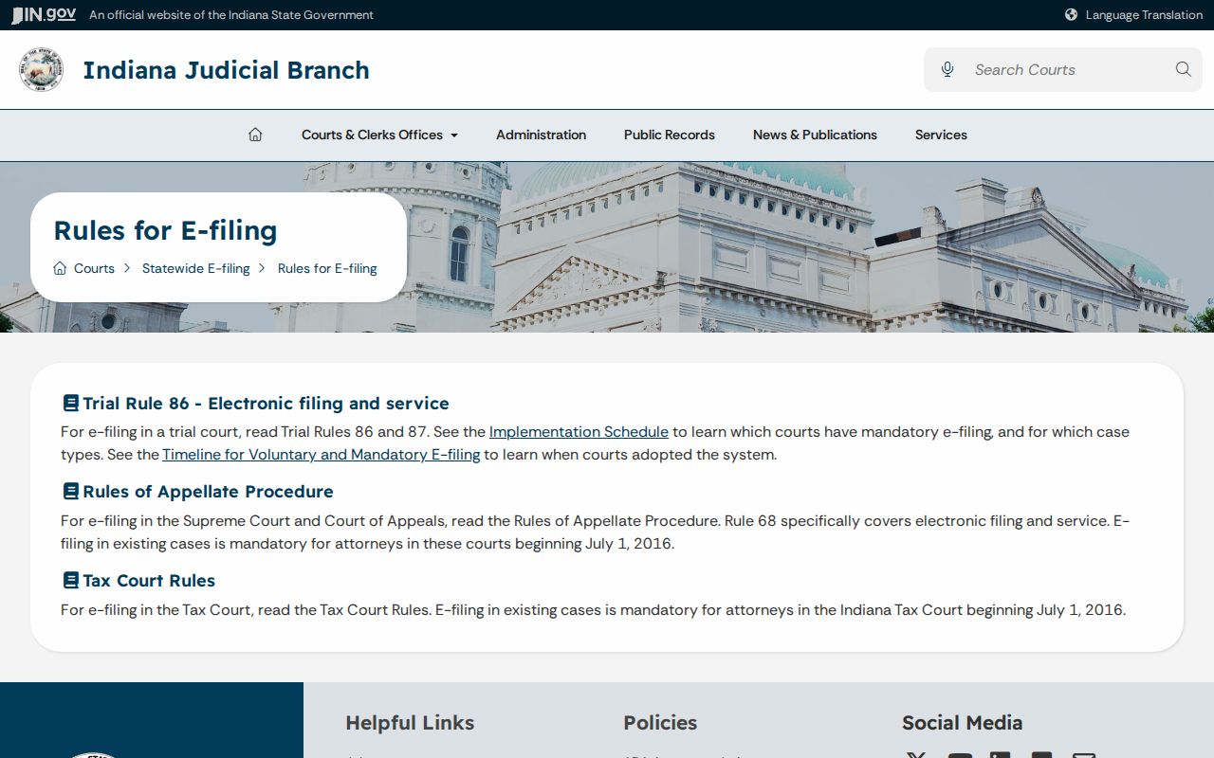
Task: Click the Rules for E-filing page heading
Action: pyautogui.click(x=165, y=230)
